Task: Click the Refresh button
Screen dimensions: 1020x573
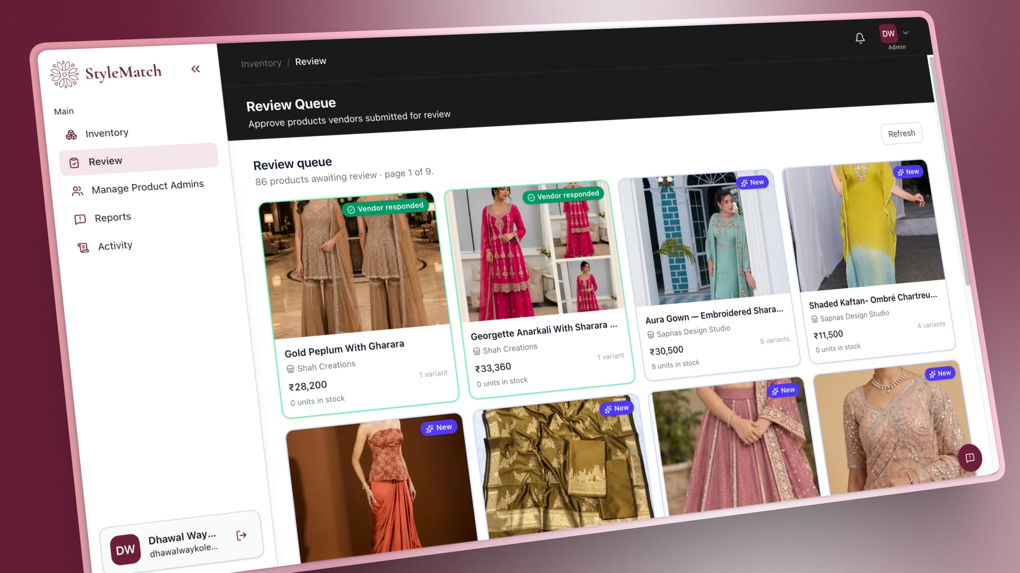Action: point(901,133)
